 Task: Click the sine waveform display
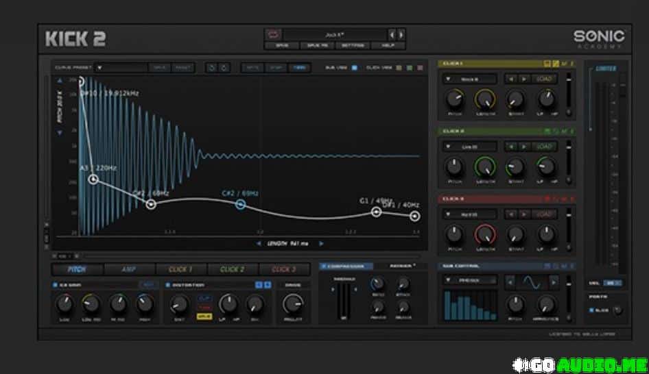click(532, 282)
